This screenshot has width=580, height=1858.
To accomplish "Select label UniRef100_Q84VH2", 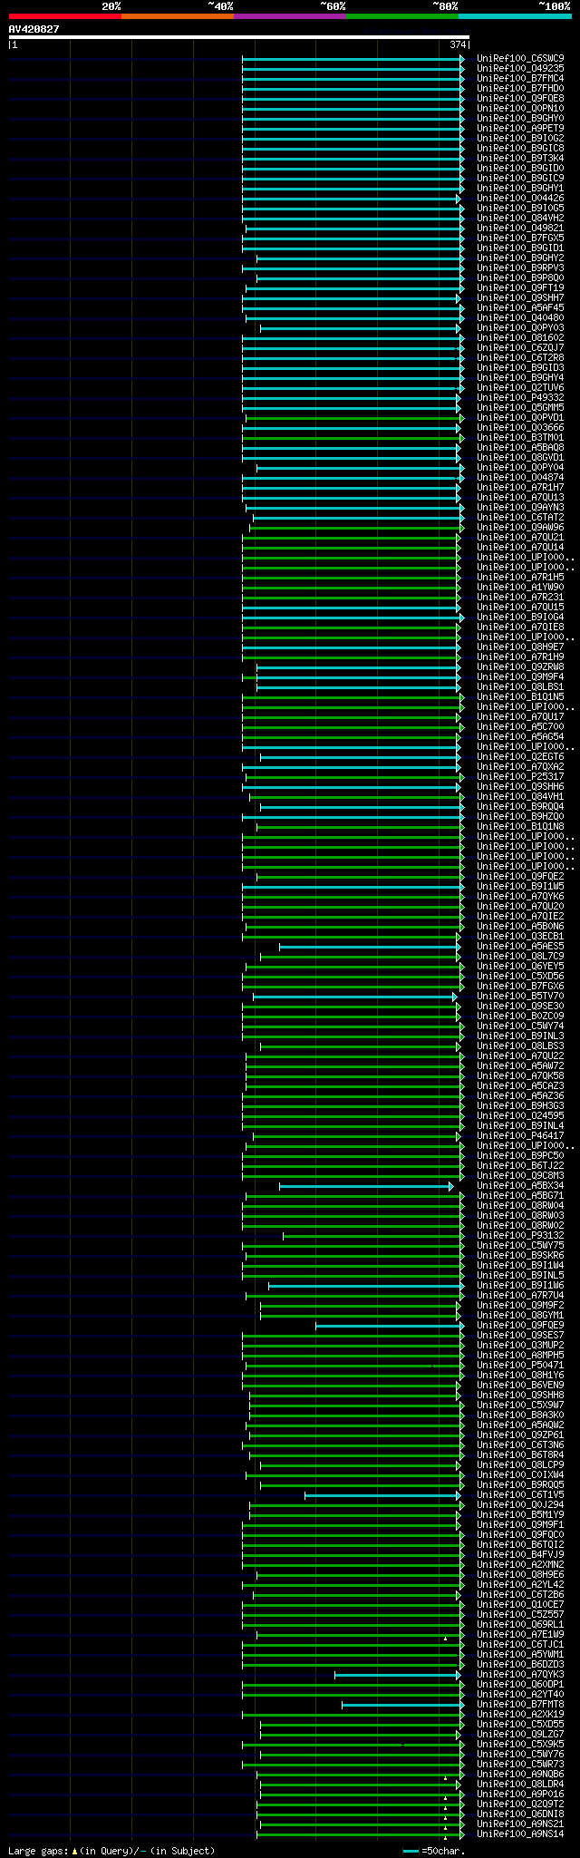I will pyautogui.click(x=520, y=218).
